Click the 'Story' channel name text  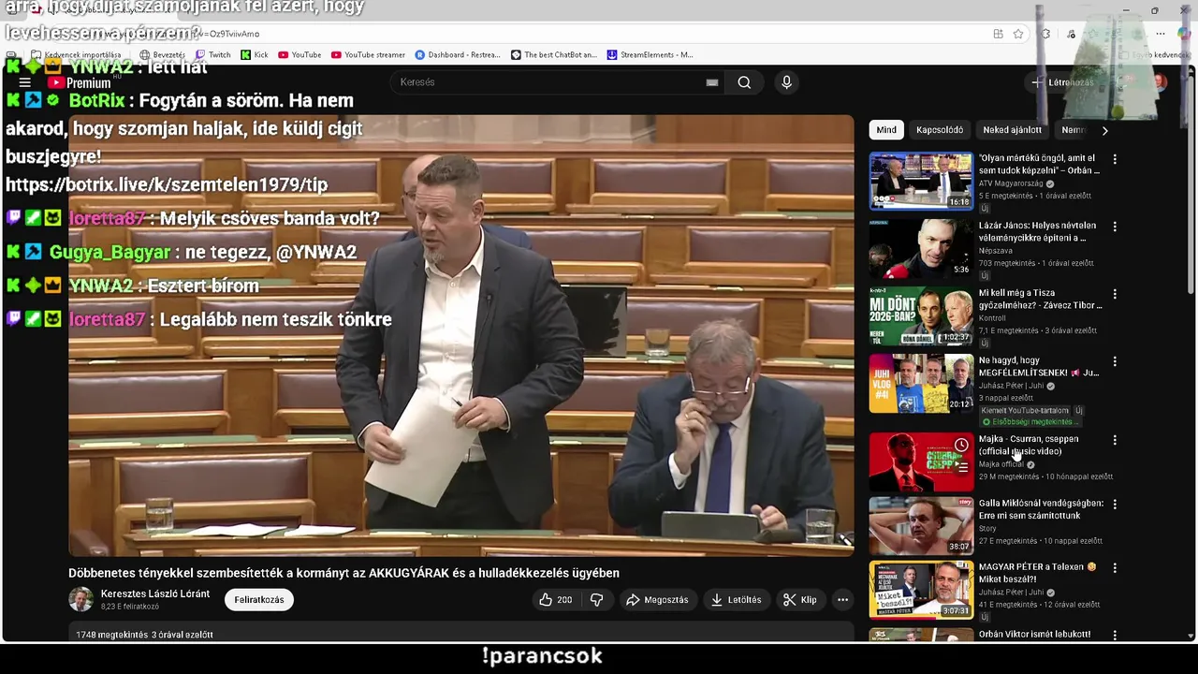click(x=987, y=529)
